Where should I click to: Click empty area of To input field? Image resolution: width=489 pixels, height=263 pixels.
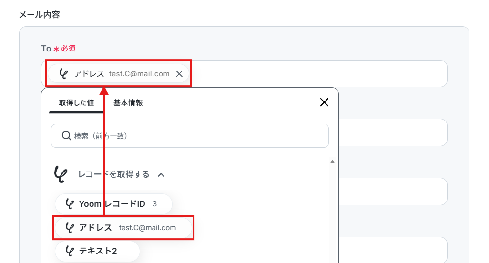318,74
